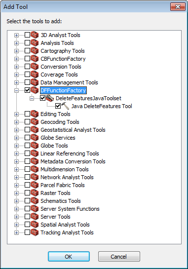Select the DFFunctionFactory label
This screenshot has width=188, height=269.
click(x=63, y=90)
